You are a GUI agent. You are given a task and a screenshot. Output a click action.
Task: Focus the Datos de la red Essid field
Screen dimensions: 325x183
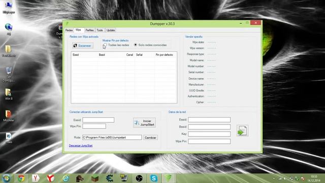coord(209,120)
